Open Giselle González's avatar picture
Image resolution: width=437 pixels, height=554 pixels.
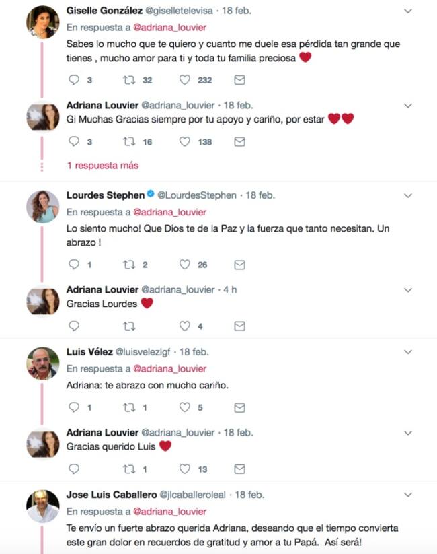(x=42, y=22)
